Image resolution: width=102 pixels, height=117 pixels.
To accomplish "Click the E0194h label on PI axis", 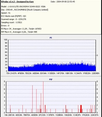I will (x=43, y=73).
